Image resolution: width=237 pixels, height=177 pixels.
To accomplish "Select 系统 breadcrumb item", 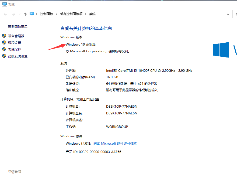I will click(92, 14).
